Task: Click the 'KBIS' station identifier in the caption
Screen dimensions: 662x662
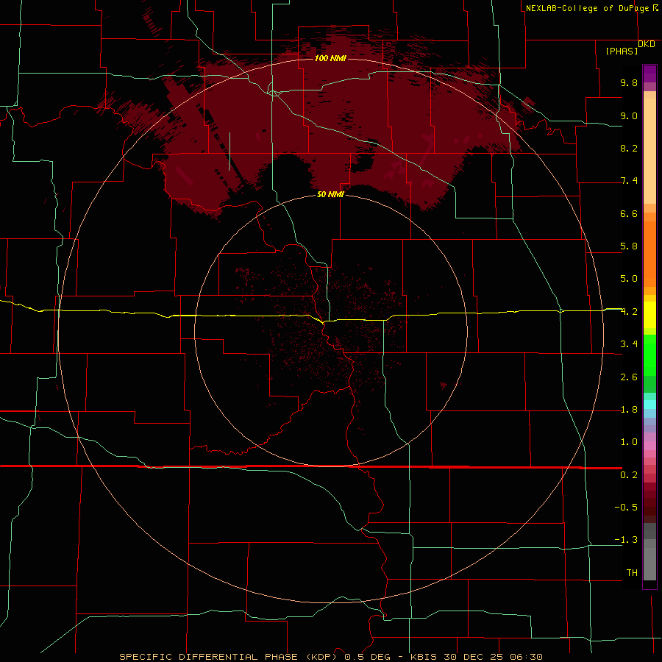Action: (x=424, y=657)
